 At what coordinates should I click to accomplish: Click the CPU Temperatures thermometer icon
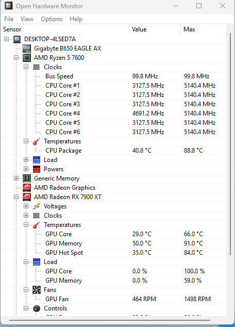(x=36, y=141)
